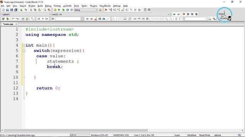The image size is (245, 137).
Task: Open wxSmith menu
Action: 67,6
